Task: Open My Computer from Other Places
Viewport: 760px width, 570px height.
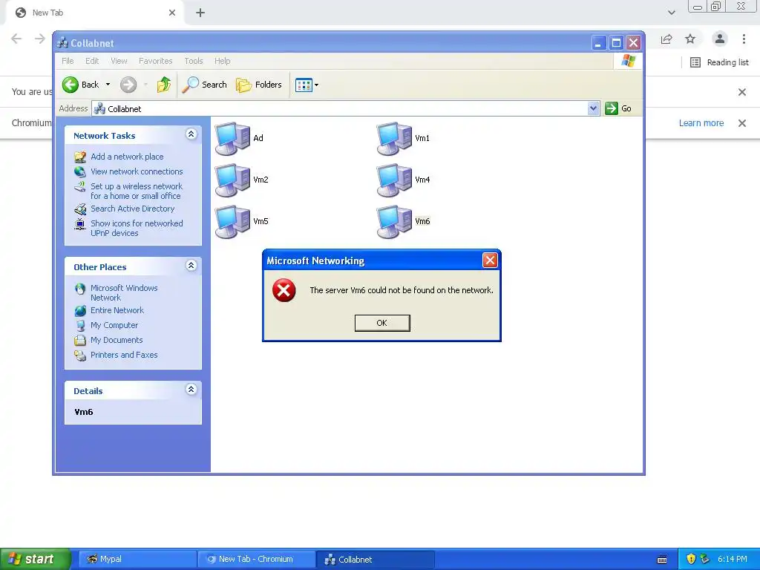Action: [114, 325]
